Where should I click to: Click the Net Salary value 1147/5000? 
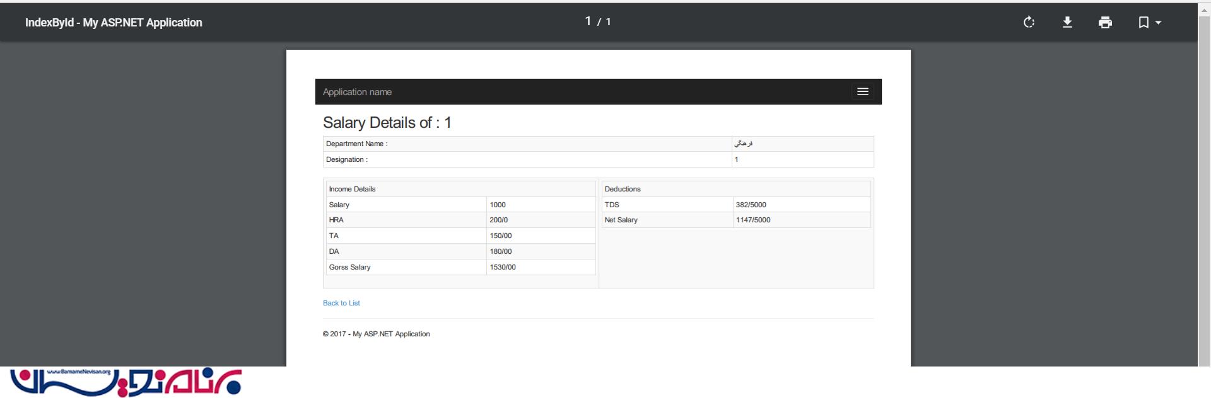[x=752, y=220]
